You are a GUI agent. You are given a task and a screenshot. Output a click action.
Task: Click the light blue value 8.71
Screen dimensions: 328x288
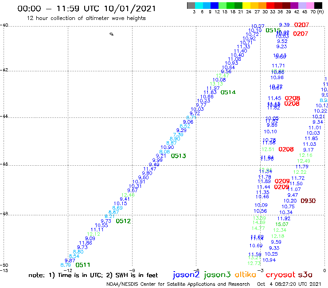[x=191, y=117]
